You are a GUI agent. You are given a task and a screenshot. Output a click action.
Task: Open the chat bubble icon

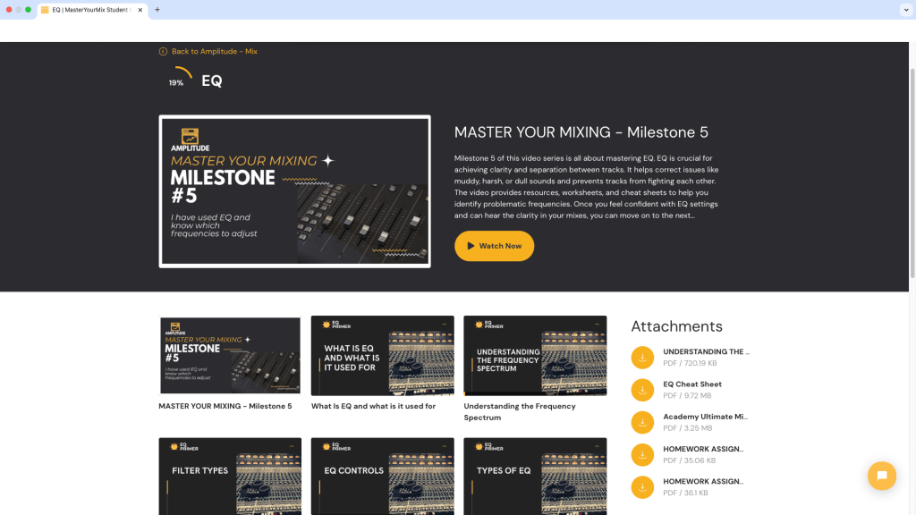pos(882,476)
